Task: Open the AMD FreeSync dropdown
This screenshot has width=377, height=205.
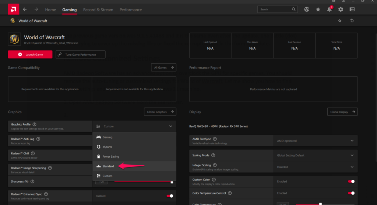Action: tap(316, 141)
